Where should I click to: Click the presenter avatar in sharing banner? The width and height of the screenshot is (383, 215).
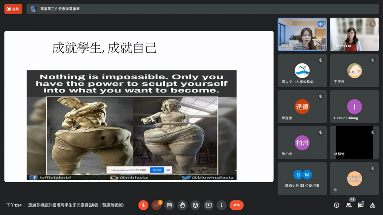tap(34, 9)
